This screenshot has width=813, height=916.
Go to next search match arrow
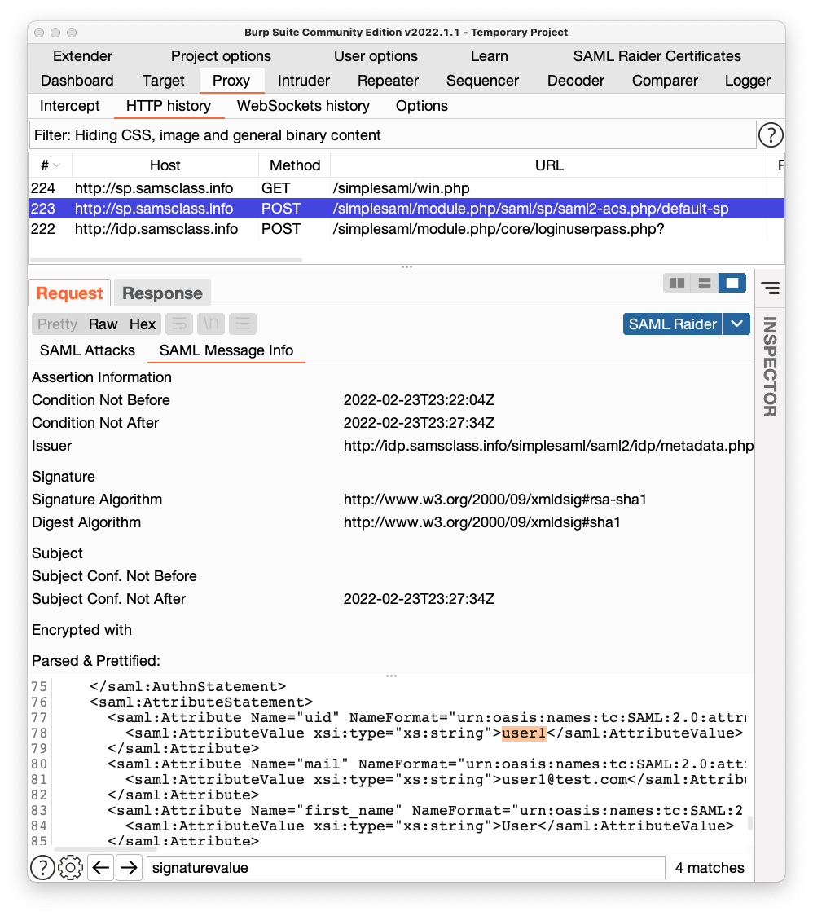point(129,868)
